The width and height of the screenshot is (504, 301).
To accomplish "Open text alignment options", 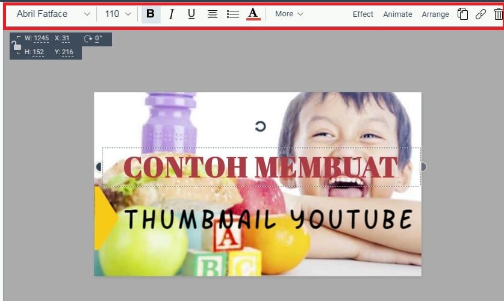I will tap(212, 14).
